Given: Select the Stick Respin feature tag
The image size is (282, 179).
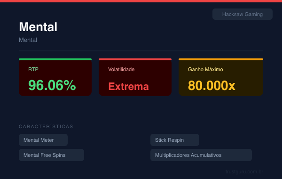Looking at the screenshot, I should [175, 140].
